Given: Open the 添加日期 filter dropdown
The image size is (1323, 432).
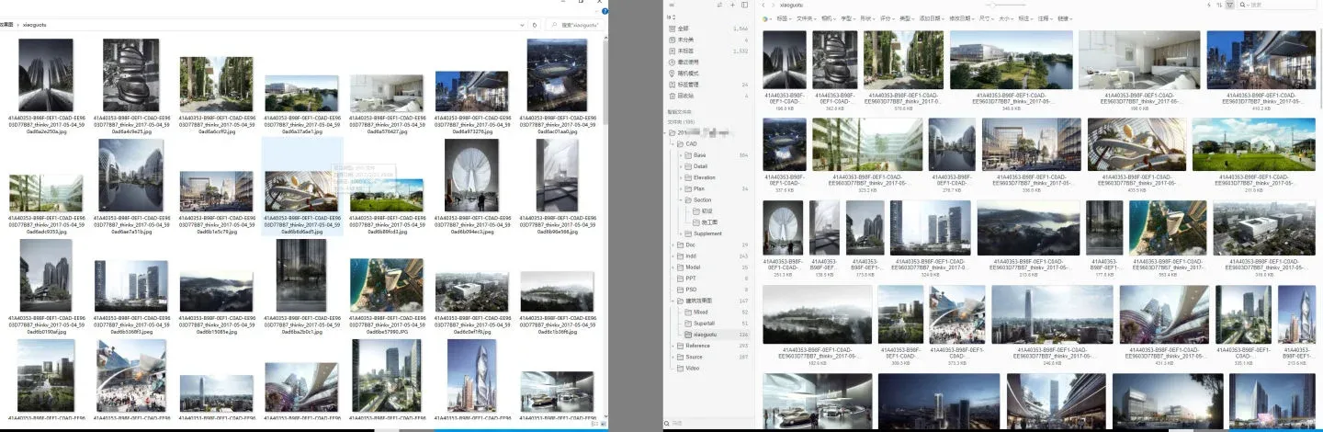Looking at the screenshot, I should (x=933, y=18).
